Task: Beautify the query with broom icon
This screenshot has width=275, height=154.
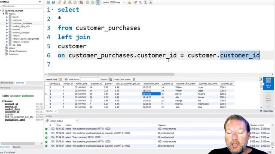Action: point(135,3)
